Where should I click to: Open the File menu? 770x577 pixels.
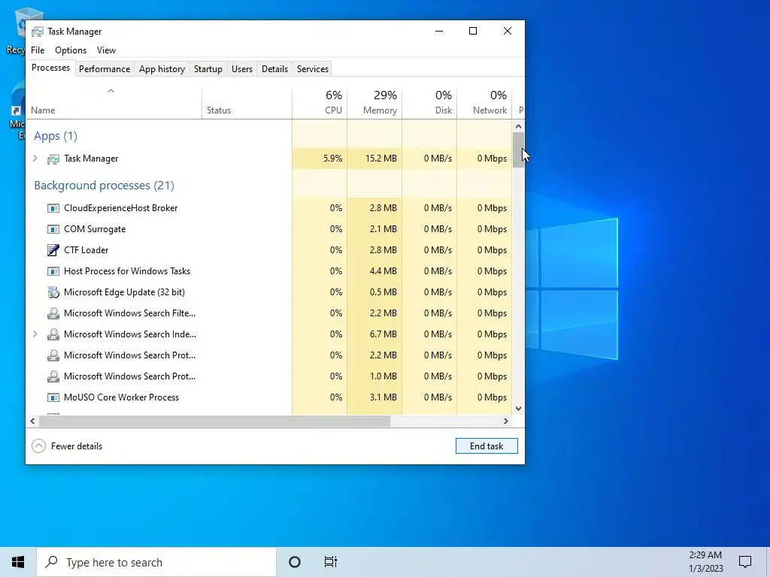[38, 50]
